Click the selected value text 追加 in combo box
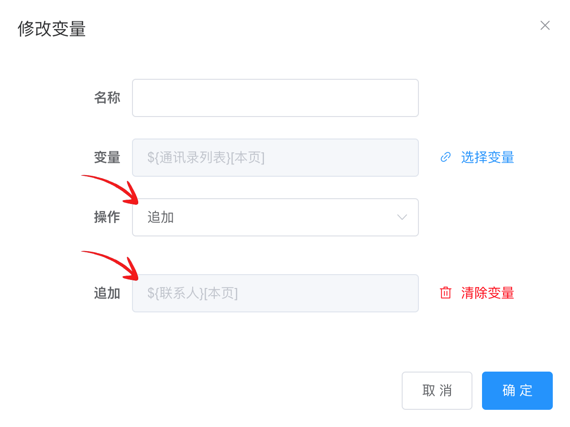The width and height of the screenshot is (570, 427). pyautogui.click(x=160, y=217)
